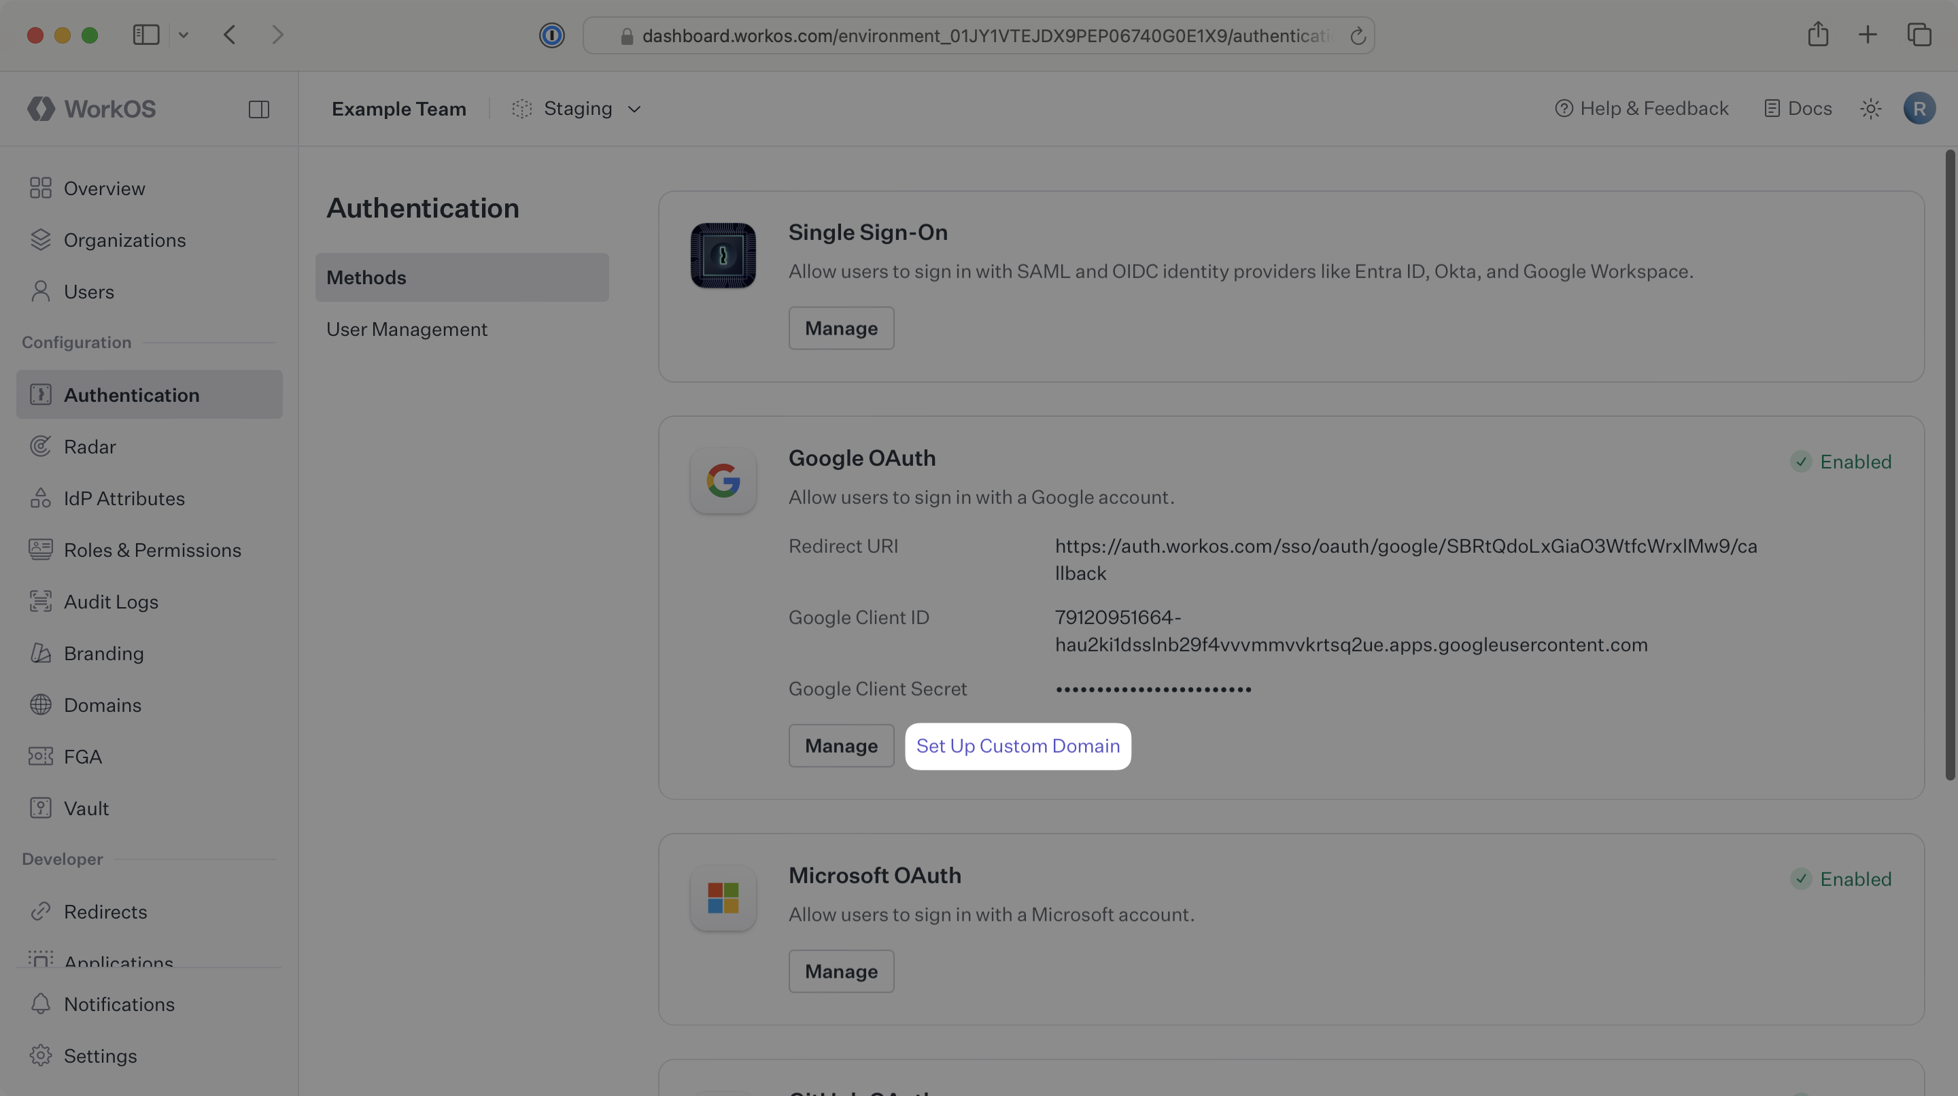Click Set Up Custom Domain for Google OAuth
The image size is (1958, 1096).
tap(1018, 746)
